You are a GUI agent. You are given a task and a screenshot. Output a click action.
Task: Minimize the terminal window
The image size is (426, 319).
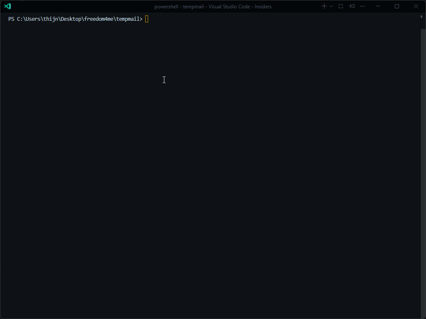pyautogui.click(x=378, y=6)
